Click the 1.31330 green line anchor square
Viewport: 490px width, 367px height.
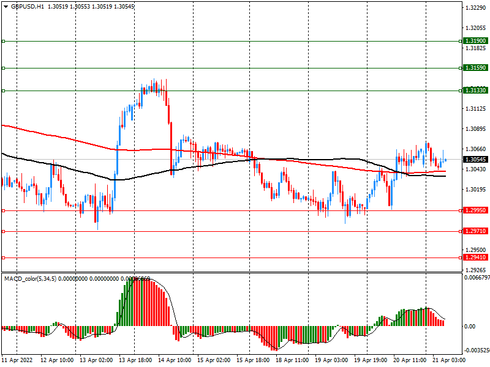[x=3, y=91]
